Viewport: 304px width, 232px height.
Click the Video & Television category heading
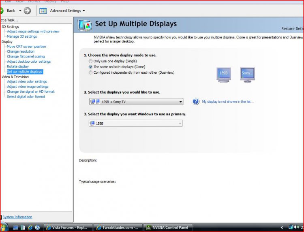click(x=15, y=77)
